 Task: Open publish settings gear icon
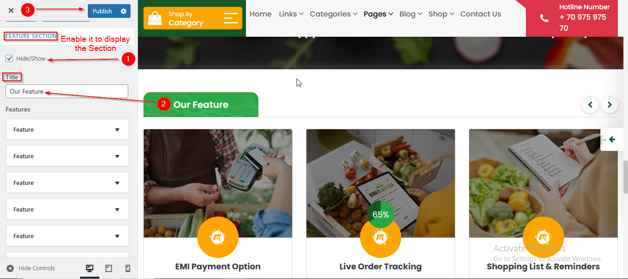(x=123, y=11)
